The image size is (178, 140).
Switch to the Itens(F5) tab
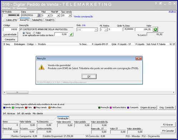coord(24,20)
